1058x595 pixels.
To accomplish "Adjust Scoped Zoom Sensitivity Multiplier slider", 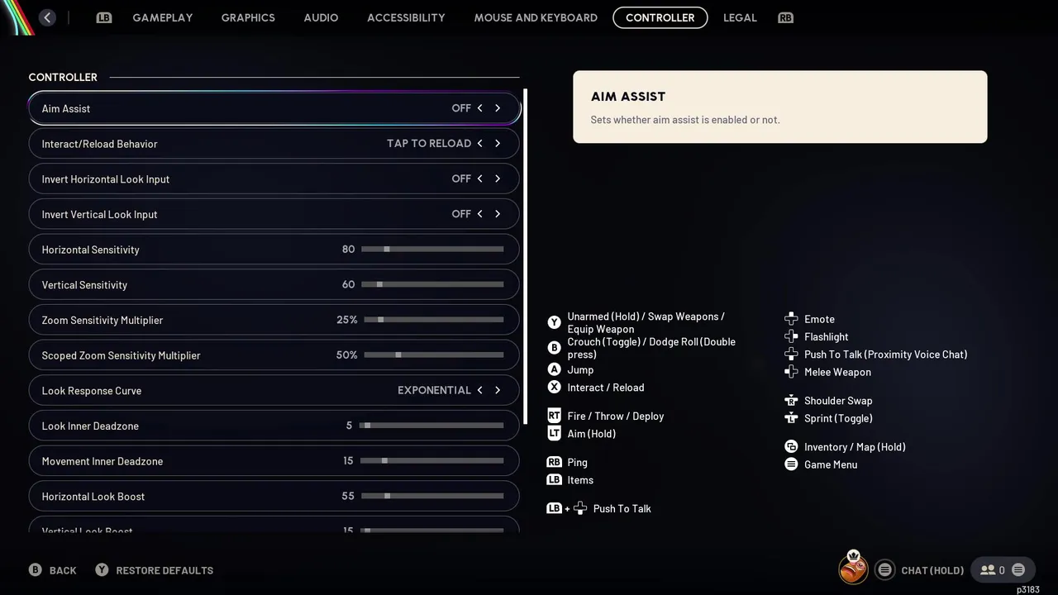I will point(434,355).
